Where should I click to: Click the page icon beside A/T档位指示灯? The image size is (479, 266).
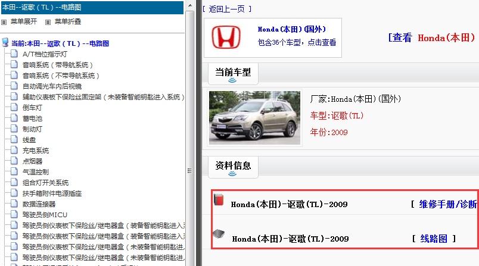click(14, 54)
